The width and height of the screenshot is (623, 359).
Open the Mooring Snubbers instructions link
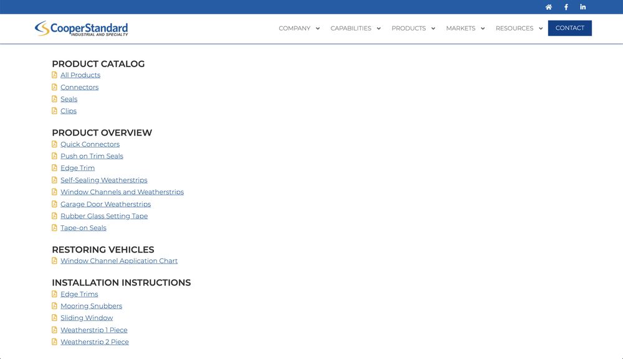pos(92,306)
